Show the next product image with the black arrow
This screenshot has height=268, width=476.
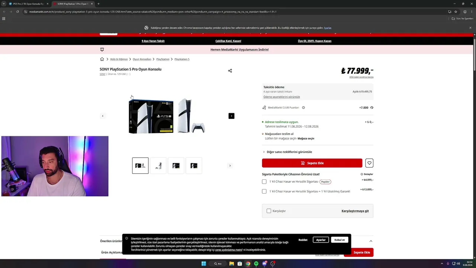click(x=231, y=116)
